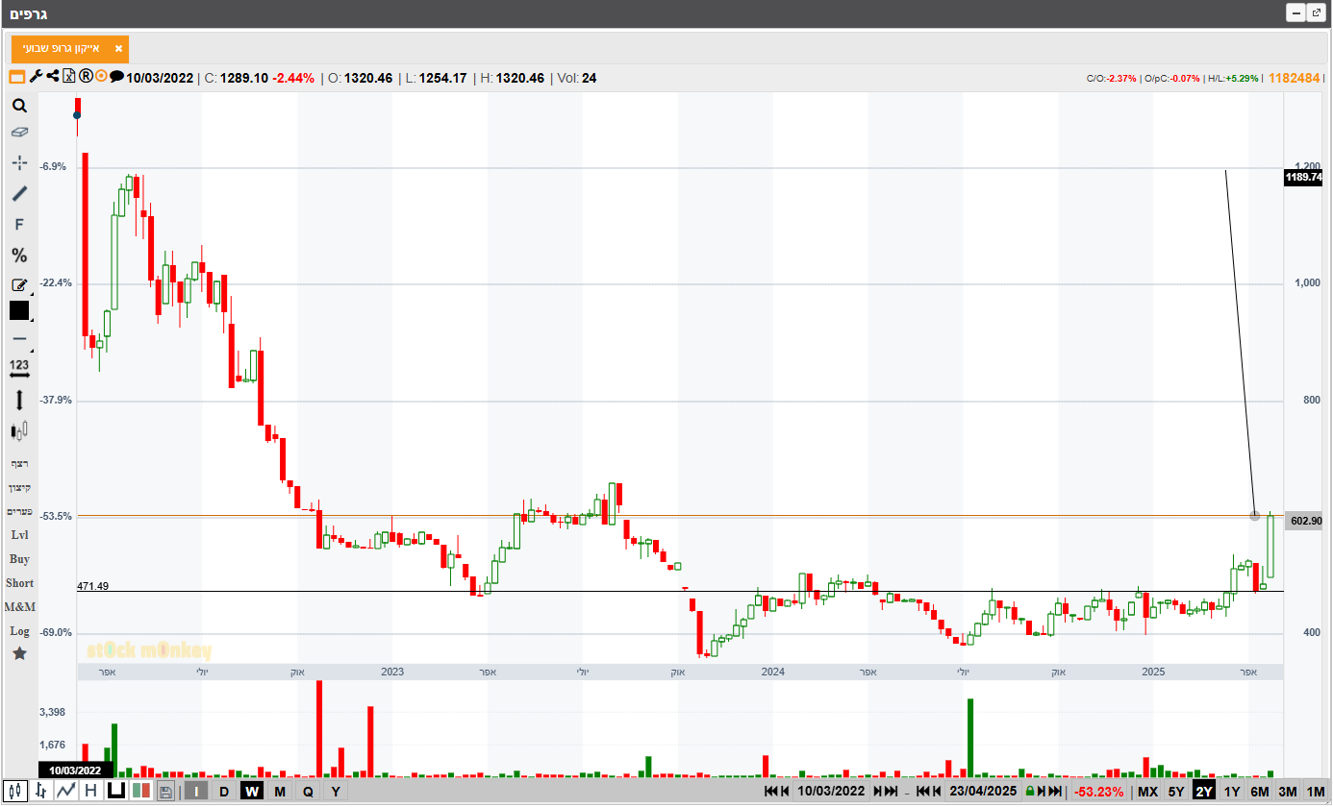1333x807 pixels.
Task: Switch to the 1Y time range
Action: point(1232,792)
